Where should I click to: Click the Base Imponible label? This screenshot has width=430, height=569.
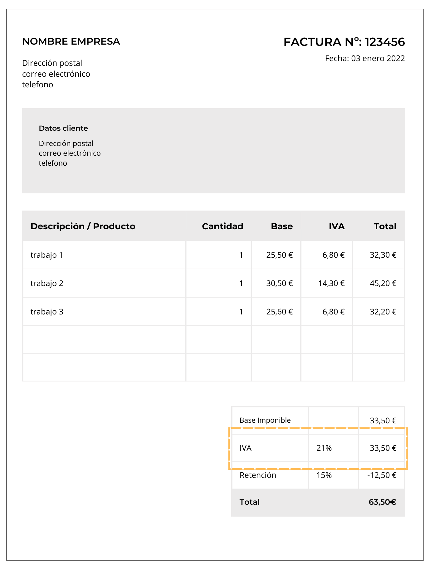pyautogui.click(x=265, y=421)
